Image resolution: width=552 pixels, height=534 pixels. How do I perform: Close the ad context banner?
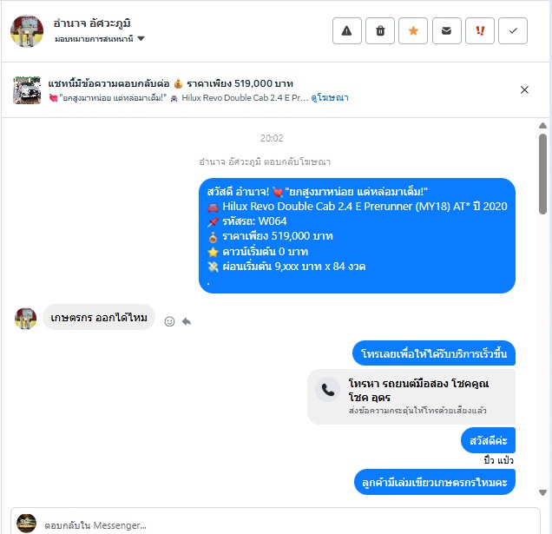tap(524, 90)
